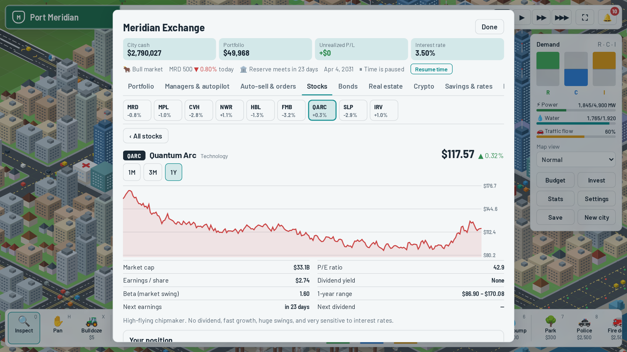This screenshot has width=627, height=352.
Task: Open the Portfolio tab
Action: click(141, 86)
